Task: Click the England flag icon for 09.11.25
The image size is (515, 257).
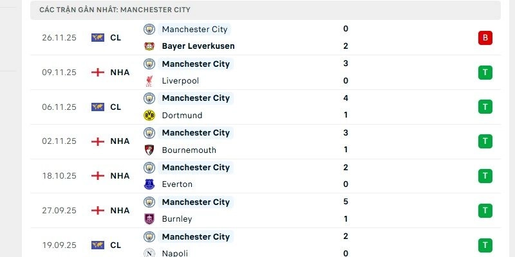Action: point(98,73)
